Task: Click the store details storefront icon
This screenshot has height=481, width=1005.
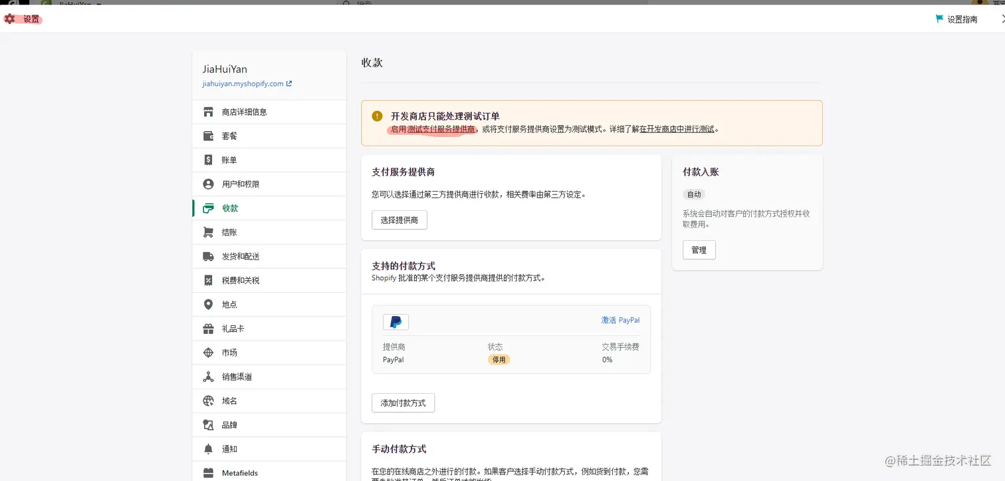Action: click(208, 112)
